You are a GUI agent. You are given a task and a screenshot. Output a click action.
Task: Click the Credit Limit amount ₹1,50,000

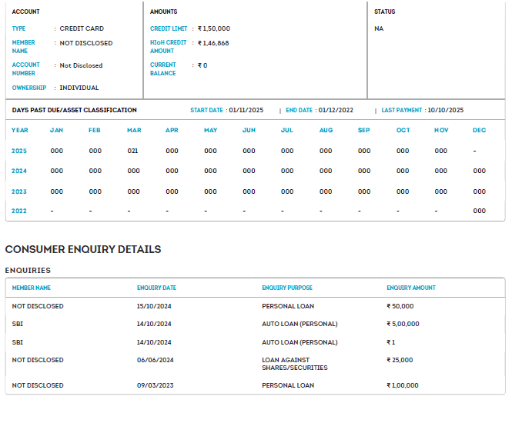214,28
